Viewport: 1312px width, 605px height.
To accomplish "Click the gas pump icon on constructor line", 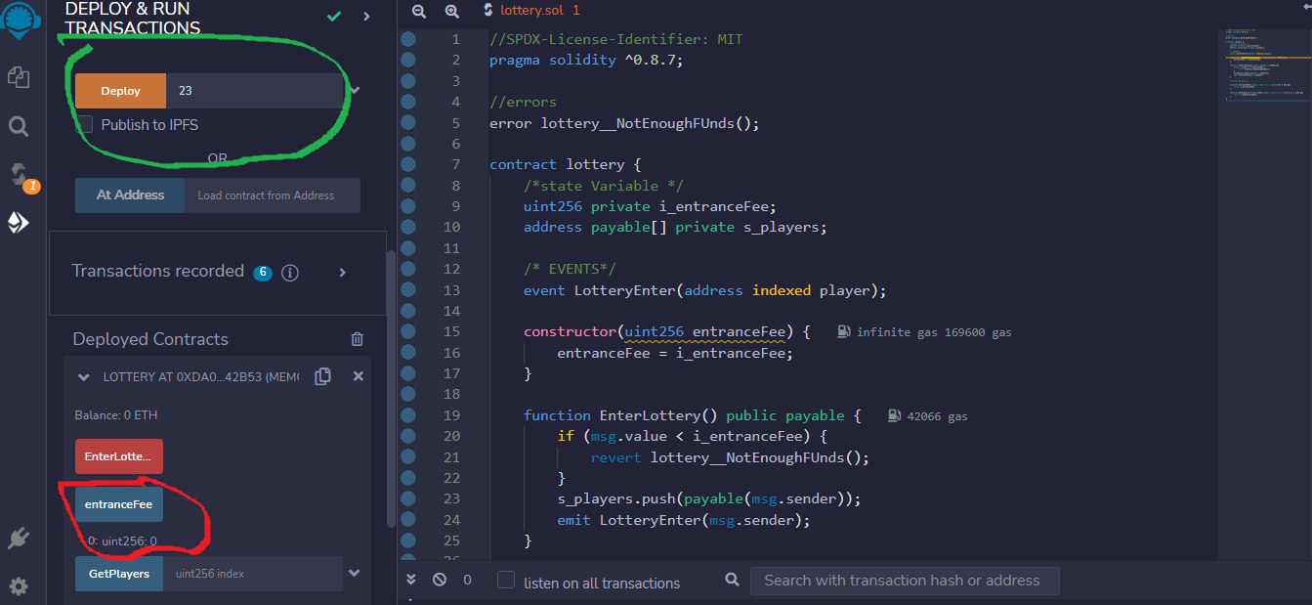I will [845, 332].
